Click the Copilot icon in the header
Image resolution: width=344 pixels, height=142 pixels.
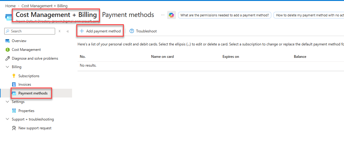171,15
